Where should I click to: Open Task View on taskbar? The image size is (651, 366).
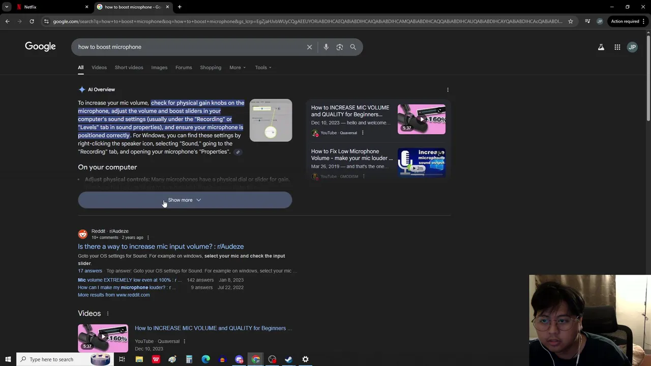(x=122, y=359)
